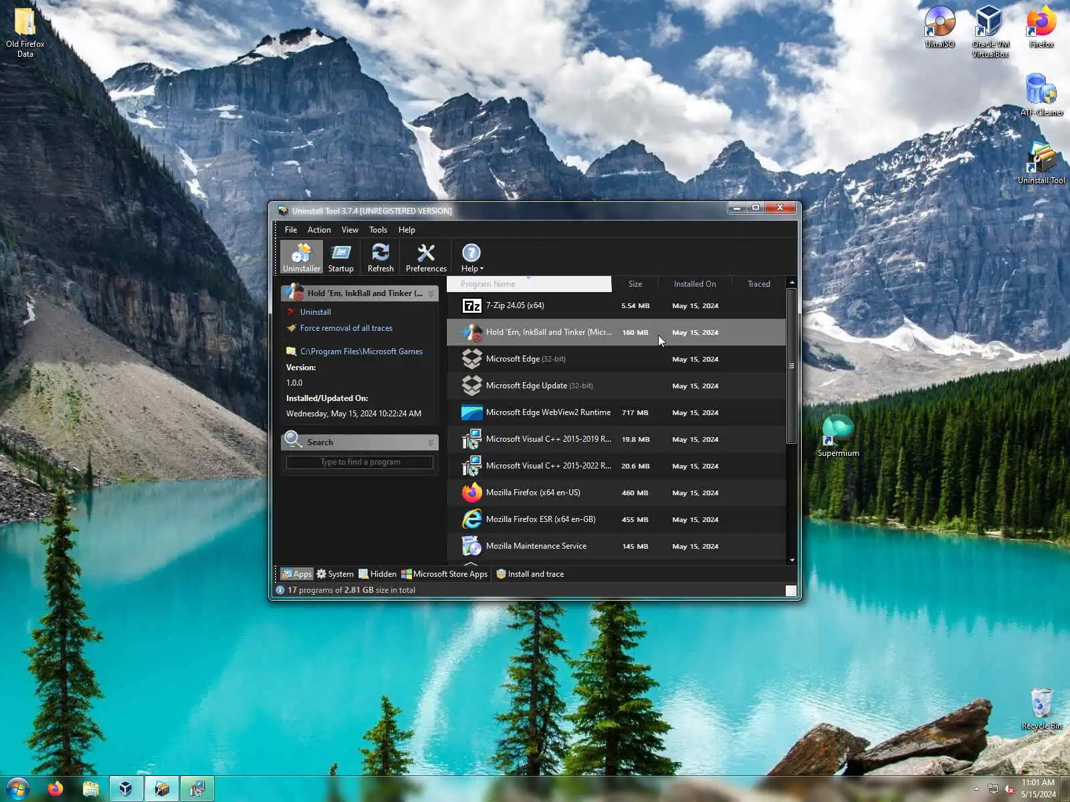The width and height of the screenshot is (1070, 802).
Task: Select the Microsoft Edge (32-bit) icon
Action: [x=471, y=359]
